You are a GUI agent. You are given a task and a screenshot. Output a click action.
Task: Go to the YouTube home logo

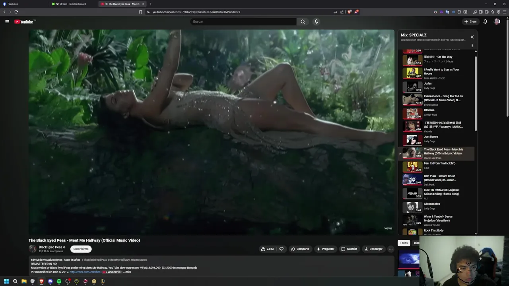tap(24, 21)
